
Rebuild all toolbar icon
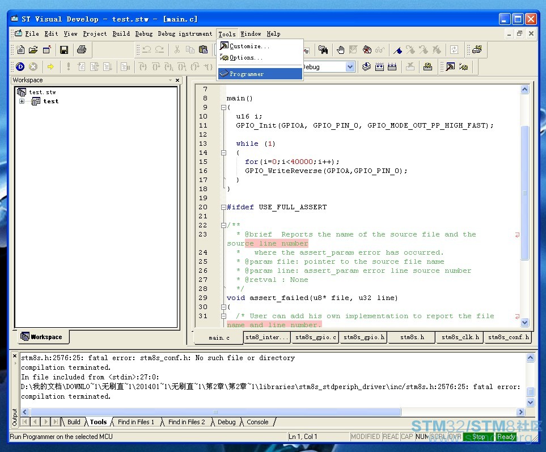(x=392, y=66)
